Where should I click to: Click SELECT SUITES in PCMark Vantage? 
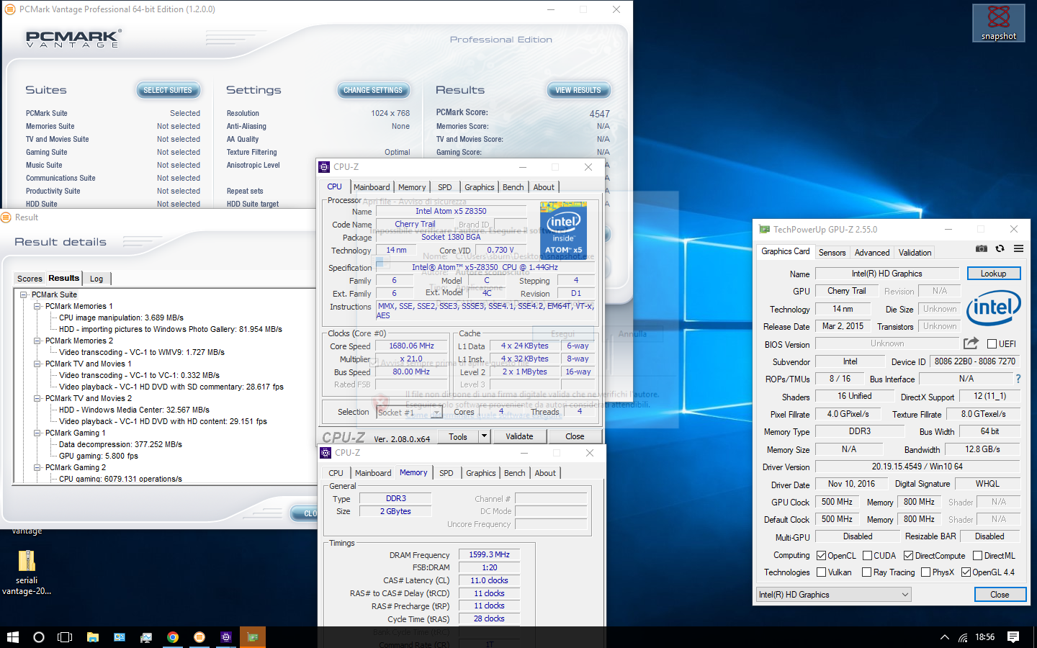[168, 90]
